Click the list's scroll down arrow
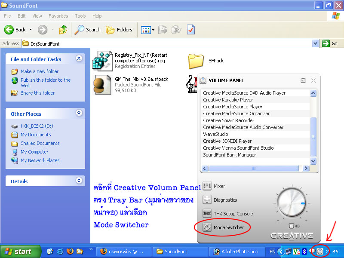 click(313, 161)
